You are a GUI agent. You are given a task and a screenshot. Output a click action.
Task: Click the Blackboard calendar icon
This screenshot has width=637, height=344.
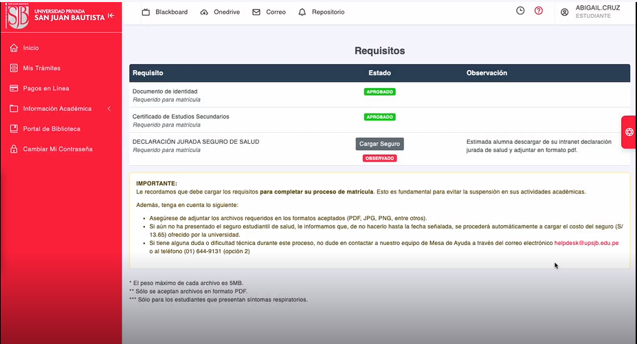146,12
